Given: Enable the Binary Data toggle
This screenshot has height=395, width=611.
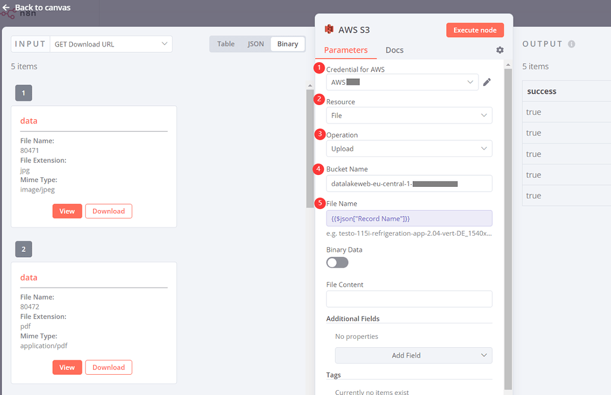Looking at the screenshot, I should [x=337, y=262].
